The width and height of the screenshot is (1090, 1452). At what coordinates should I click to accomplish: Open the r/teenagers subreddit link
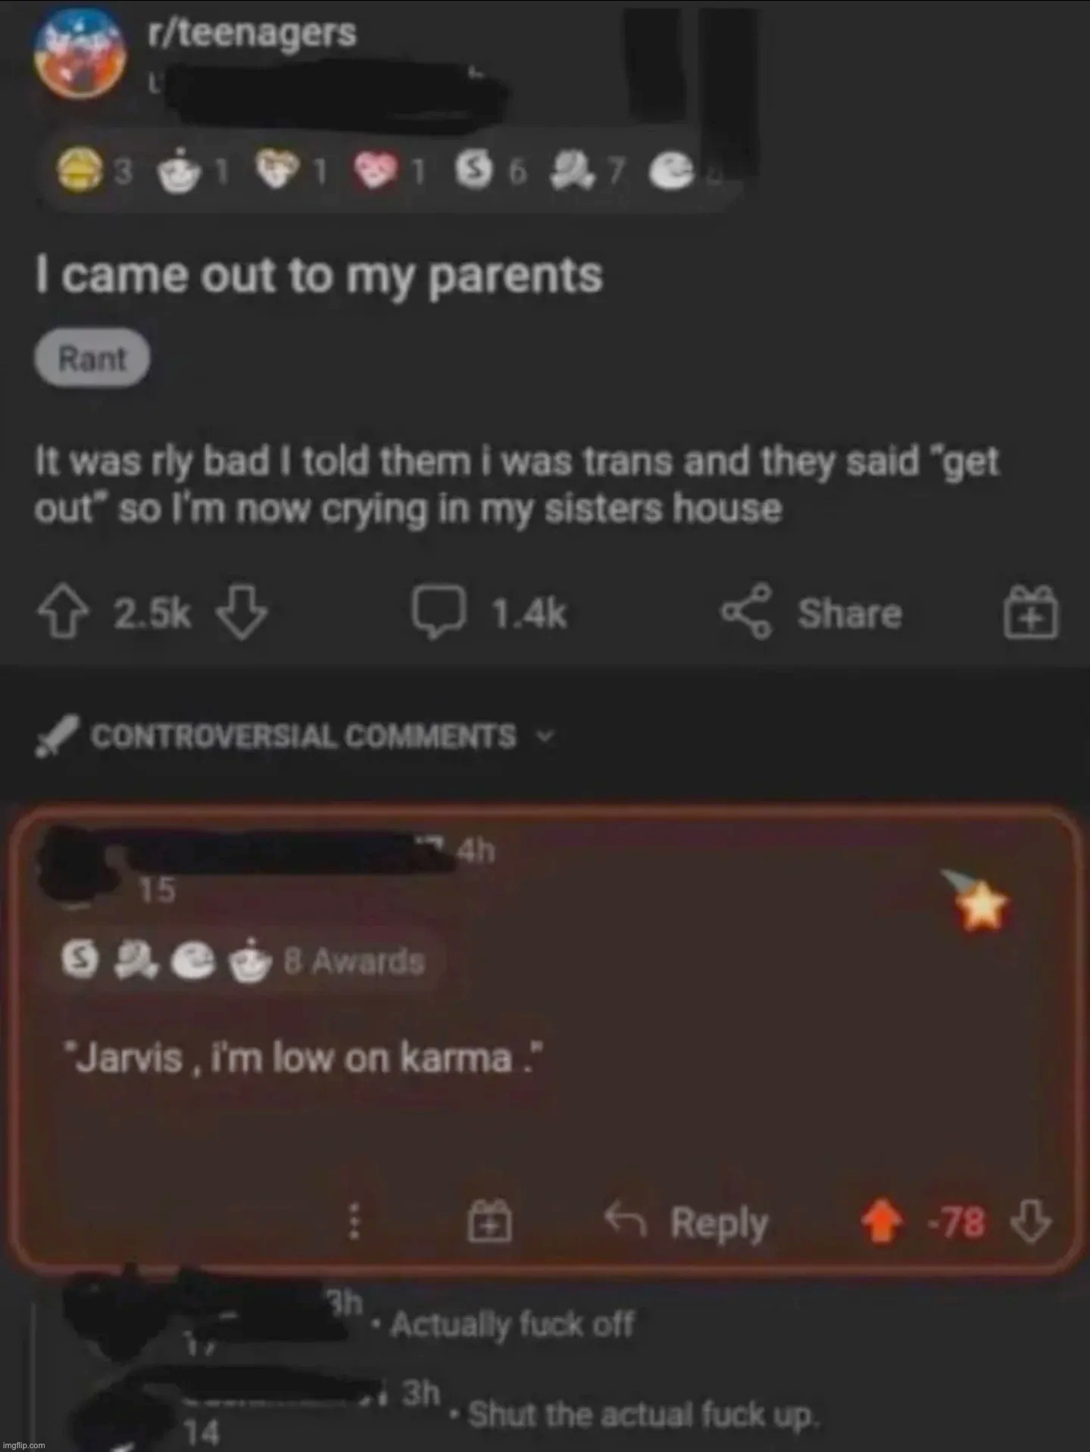[251, 33]
